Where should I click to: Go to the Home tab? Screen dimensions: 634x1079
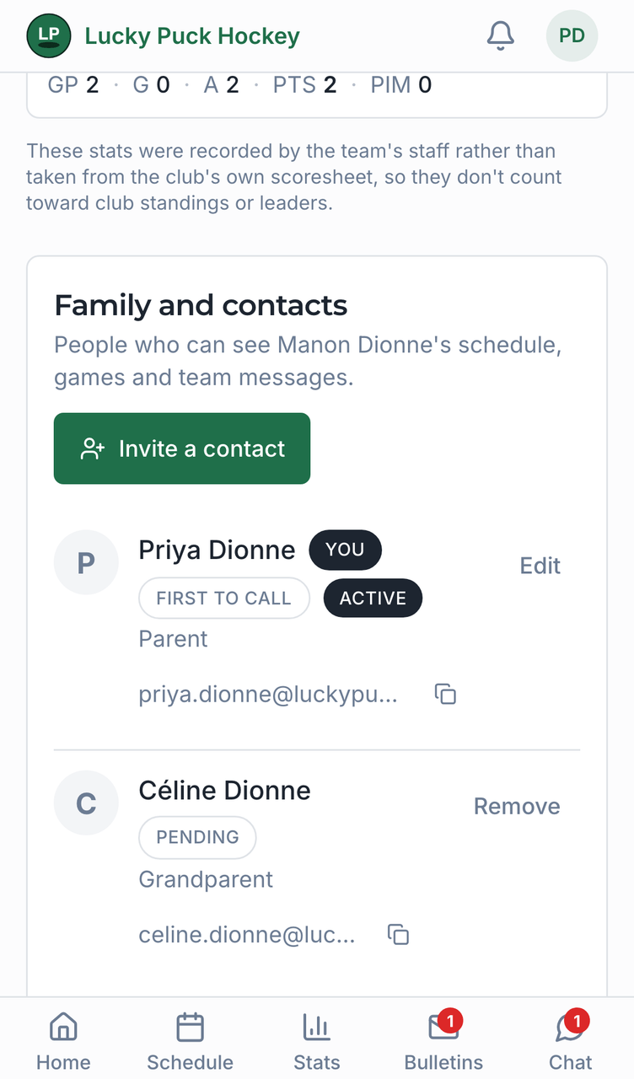(x=63, y=1041)
